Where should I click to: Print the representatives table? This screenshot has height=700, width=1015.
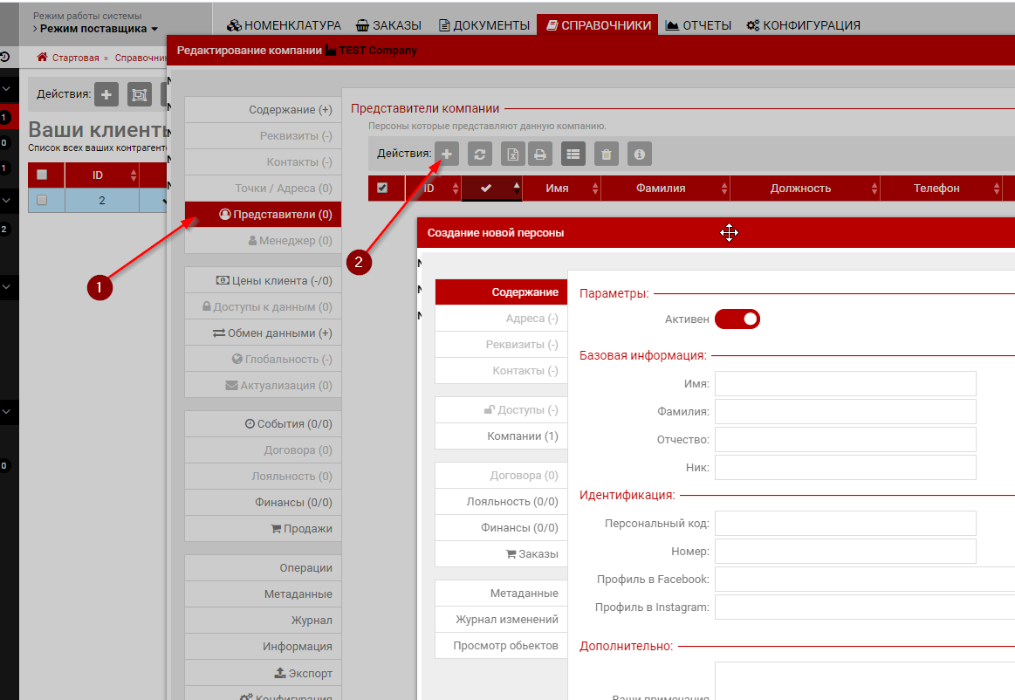click(x=540, y=154)
